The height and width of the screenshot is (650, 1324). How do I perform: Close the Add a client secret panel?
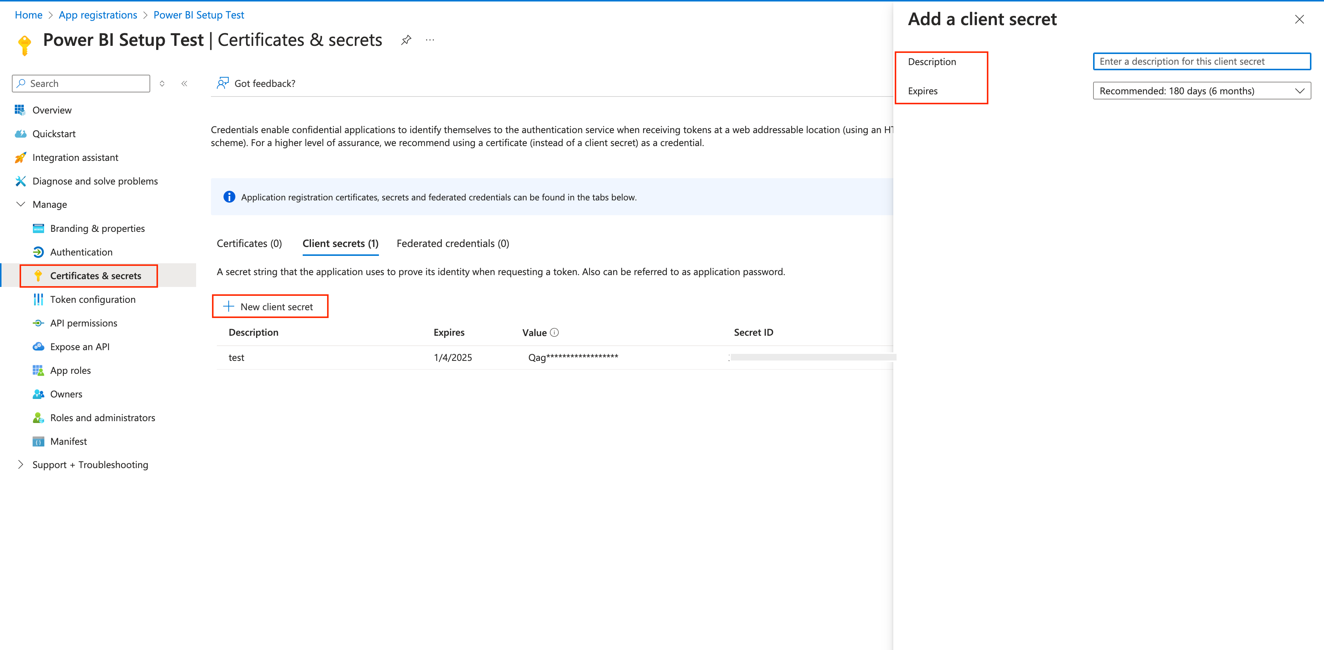(1299, 20)
